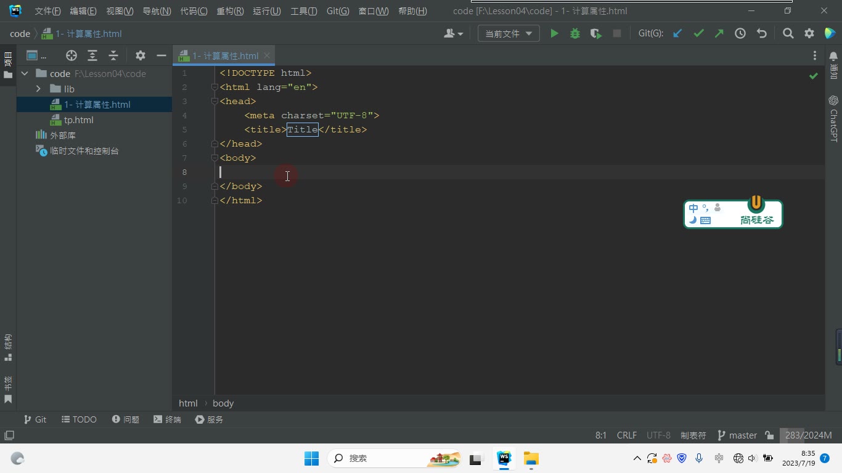
Task: Update project with Git blue arrow
Action: coord(677,34)
